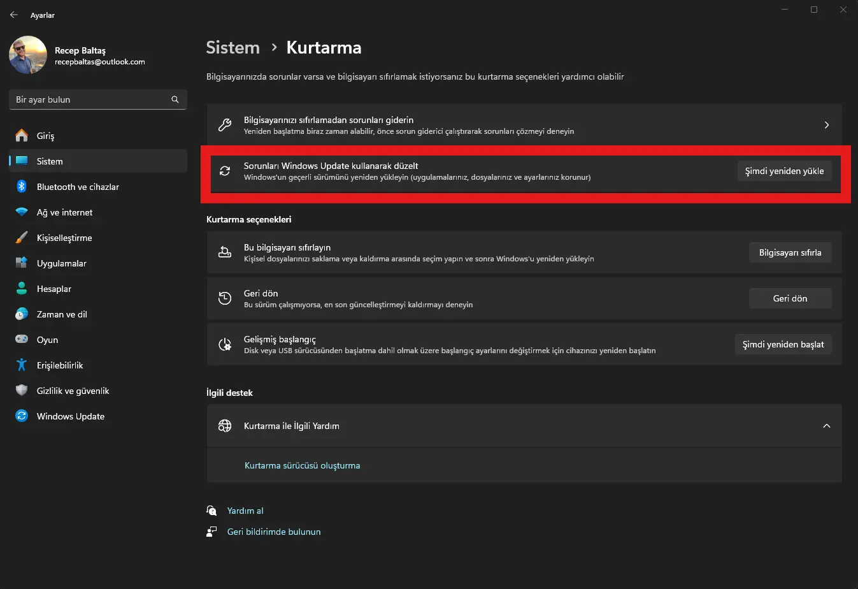Click the Oyun gamepad icon
Viewport: 858px width, 589px height.
tap(22, 340)
